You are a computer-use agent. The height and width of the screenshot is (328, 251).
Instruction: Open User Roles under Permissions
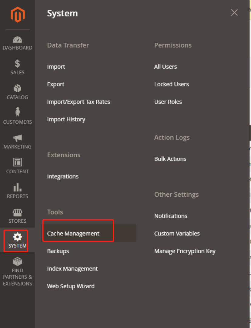168,102
